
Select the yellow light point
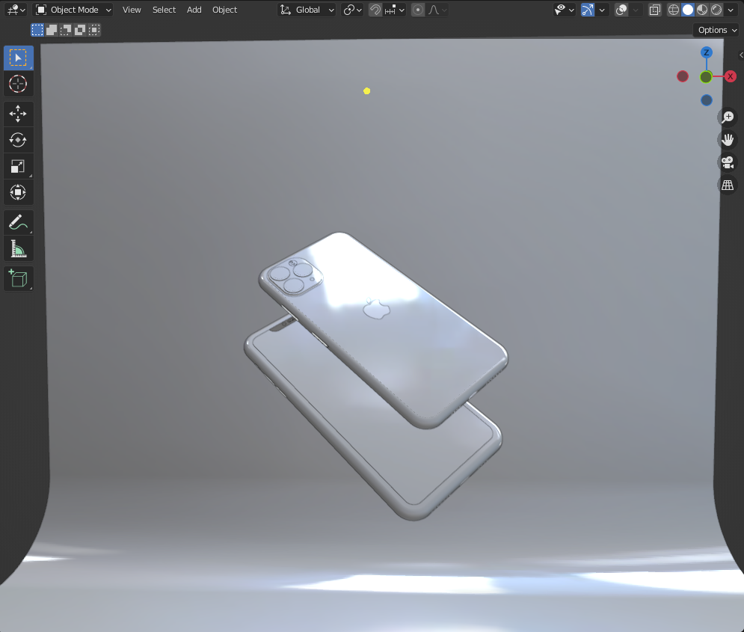(x=367, y=91)
